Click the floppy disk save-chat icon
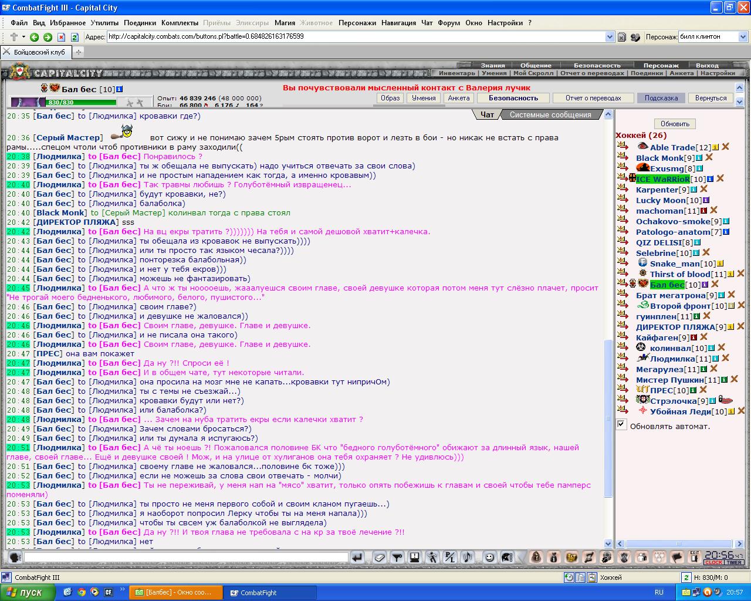This screenshot has height=601, width=751. pos(415,557)
